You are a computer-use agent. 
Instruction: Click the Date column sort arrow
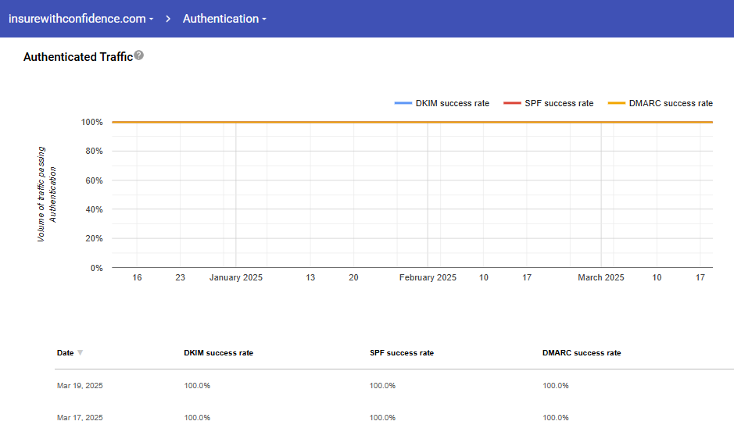(80, 353)
